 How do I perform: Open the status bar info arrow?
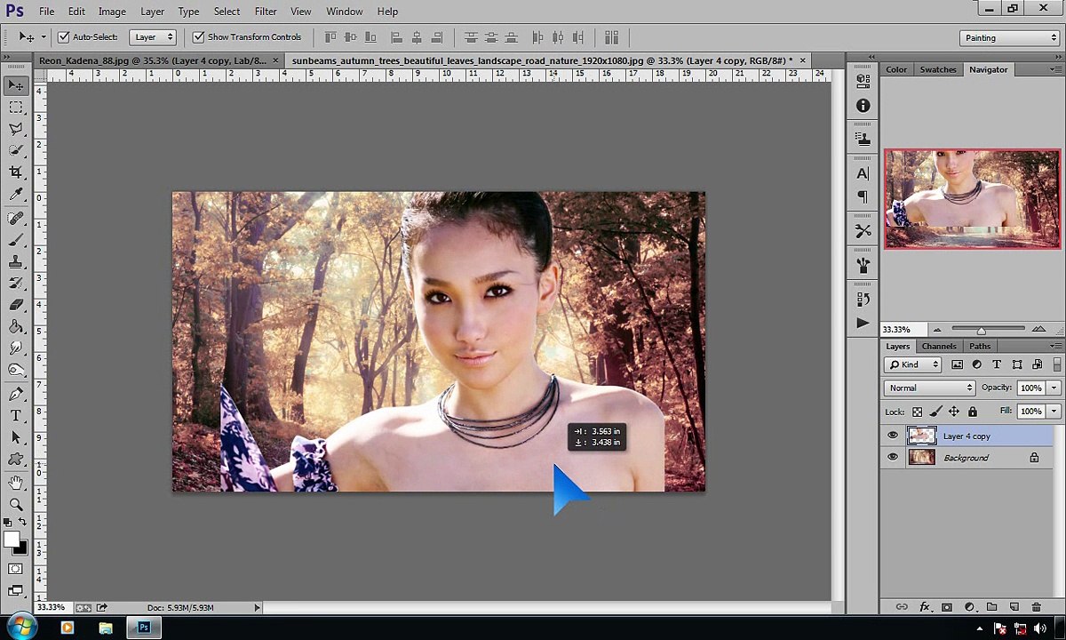click(257, 608)
